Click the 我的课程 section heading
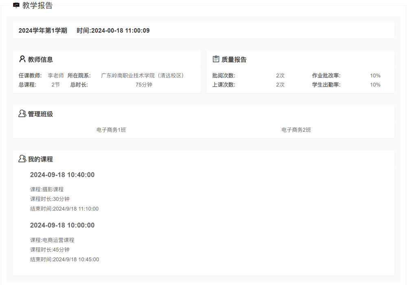This screenshot has height=285, width=407. click(x=39, y=159)
